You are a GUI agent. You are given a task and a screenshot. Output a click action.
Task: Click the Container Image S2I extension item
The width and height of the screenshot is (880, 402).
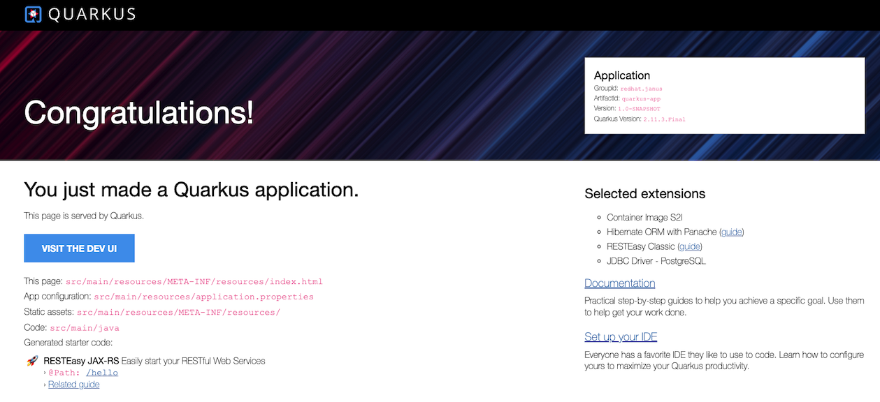coord(644,218)
